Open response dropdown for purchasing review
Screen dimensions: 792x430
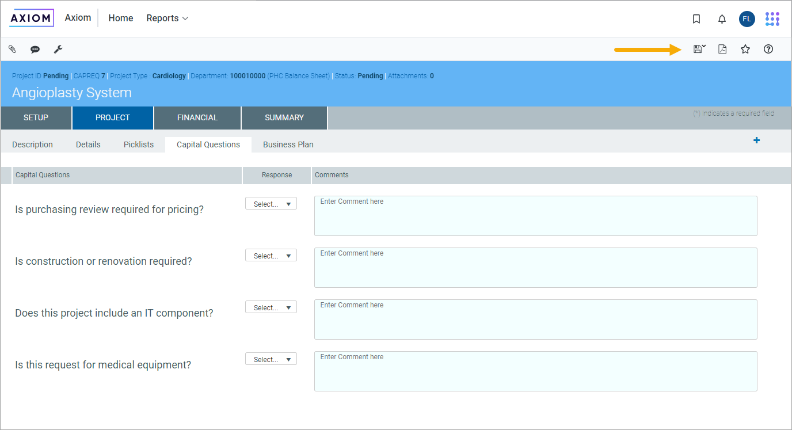(x=271, y=204)
